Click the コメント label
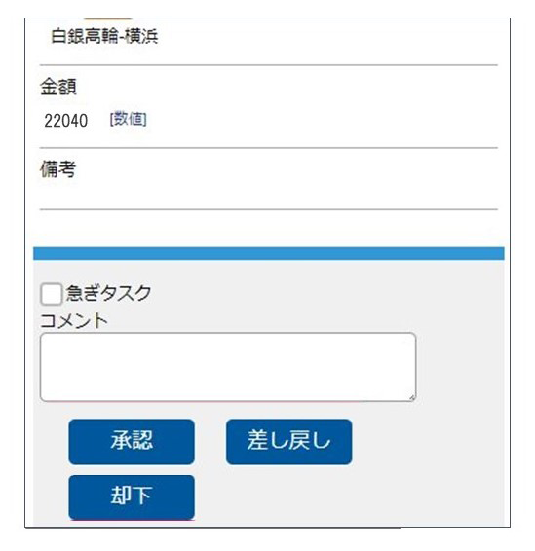Image resolution: width=535 pixels, height=551 pixels. [x=74, y=321]
